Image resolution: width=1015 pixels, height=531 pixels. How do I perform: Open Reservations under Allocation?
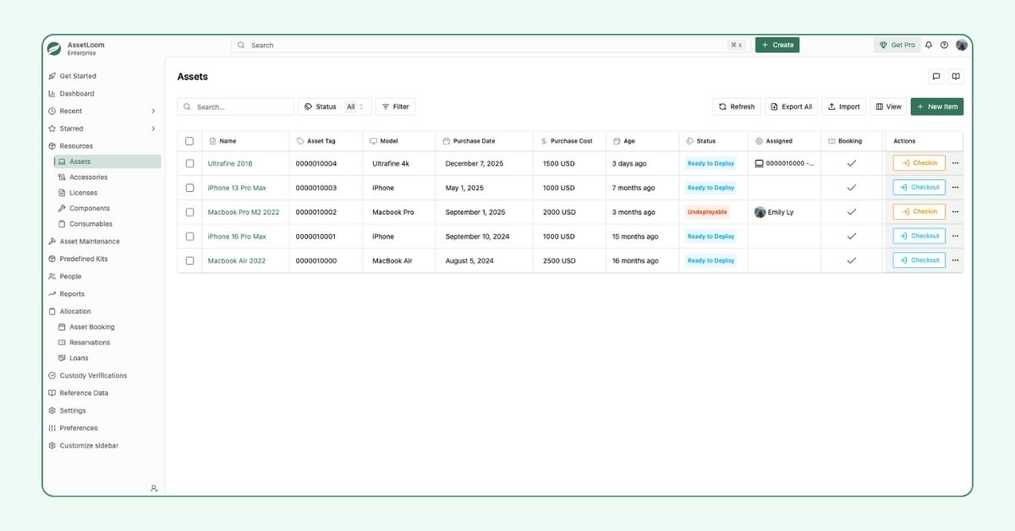click(x=90, y=342)
